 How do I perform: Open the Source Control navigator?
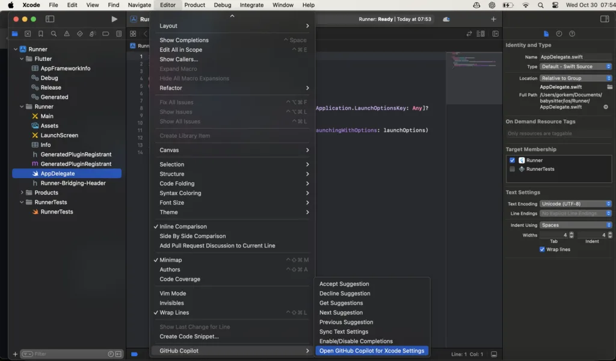(28, 34)
